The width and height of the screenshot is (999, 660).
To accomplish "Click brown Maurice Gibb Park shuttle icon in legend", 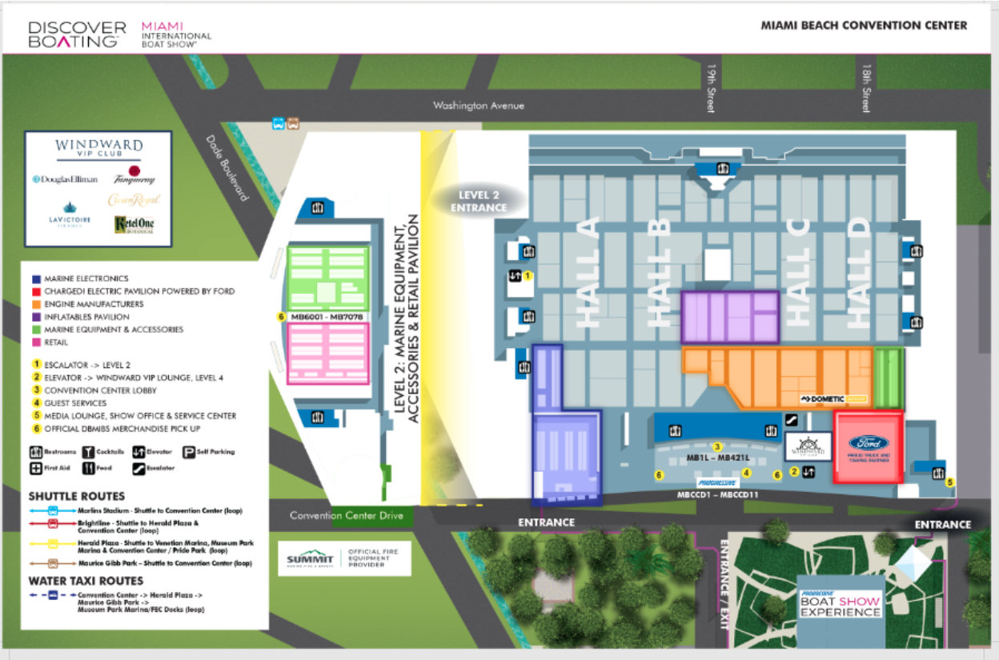I will click(53, 564).
